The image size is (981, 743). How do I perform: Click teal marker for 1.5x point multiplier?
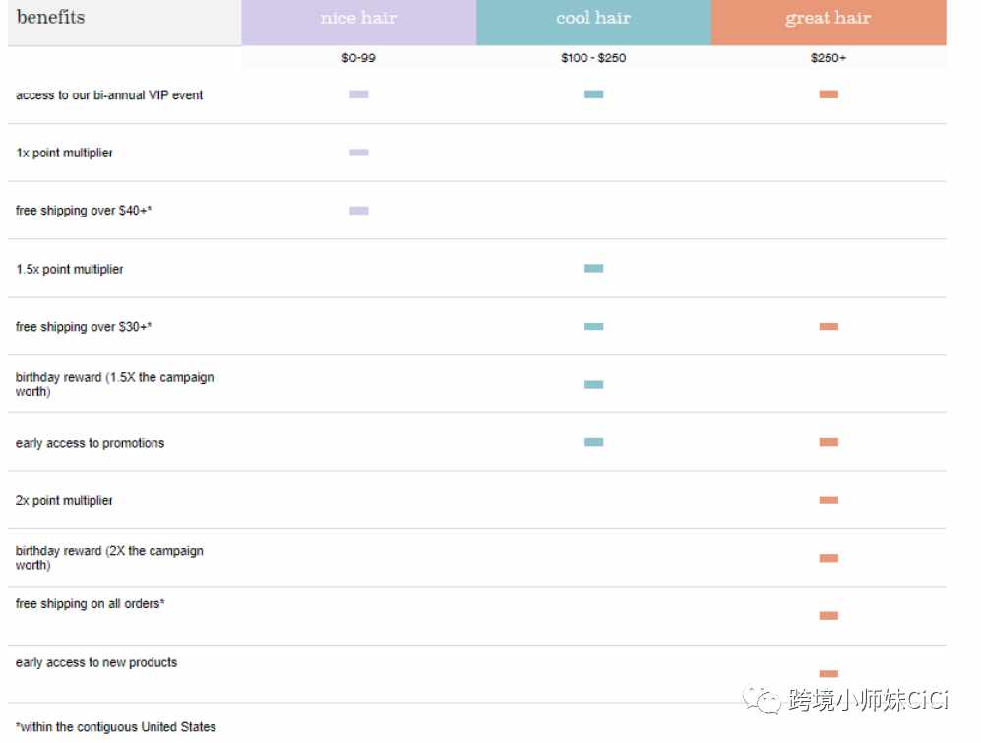coord(593,268)
